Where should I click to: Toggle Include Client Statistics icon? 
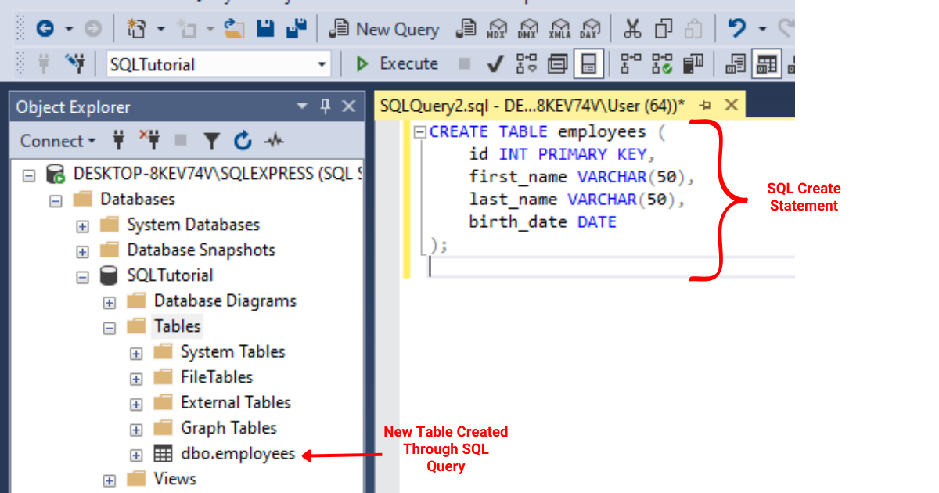click(x=693, y=64)
